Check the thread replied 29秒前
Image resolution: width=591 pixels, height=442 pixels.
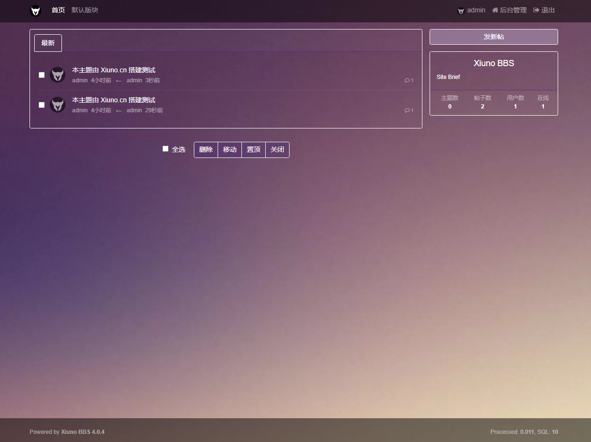tap(41, 105)
